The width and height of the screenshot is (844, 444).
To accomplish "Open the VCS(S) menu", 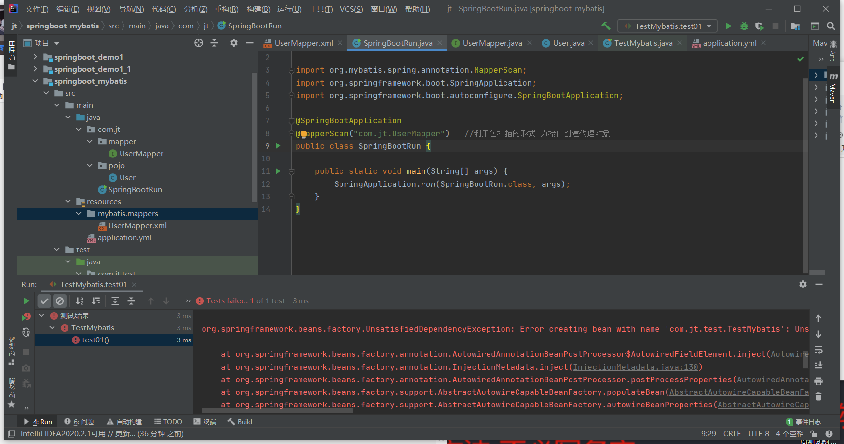I will (x=351, y=9).
